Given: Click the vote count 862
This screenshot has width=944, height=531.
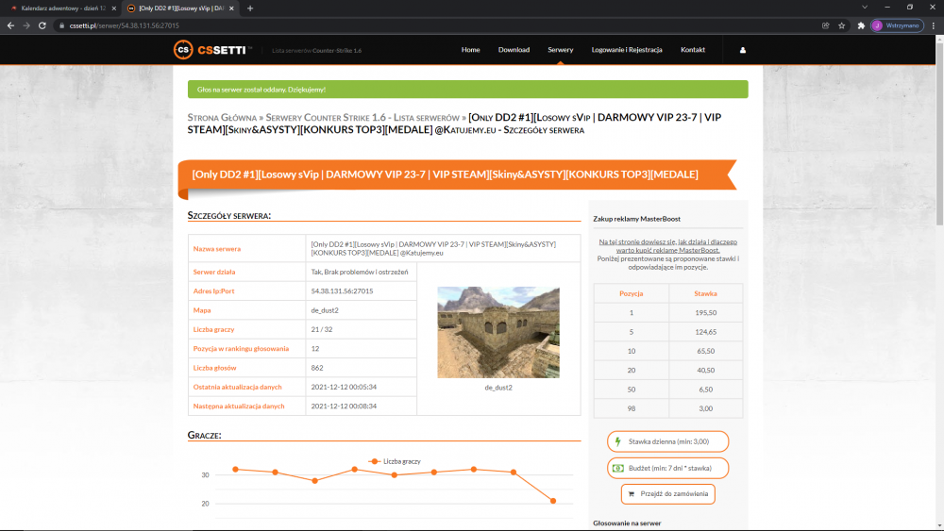Looking at the screenshot, I should point(316,368).
